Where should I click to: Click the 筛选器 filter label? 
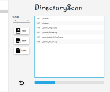16,17
